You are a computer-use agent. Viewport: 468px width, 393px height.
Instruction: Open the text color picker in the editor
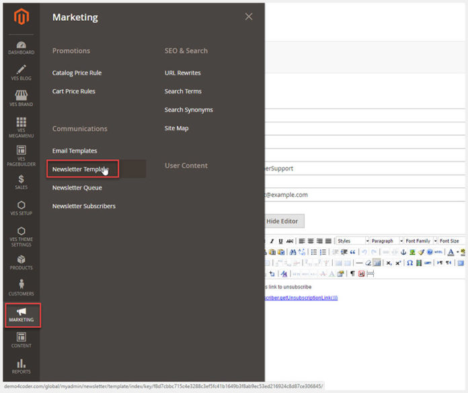(x=452, y=252)
